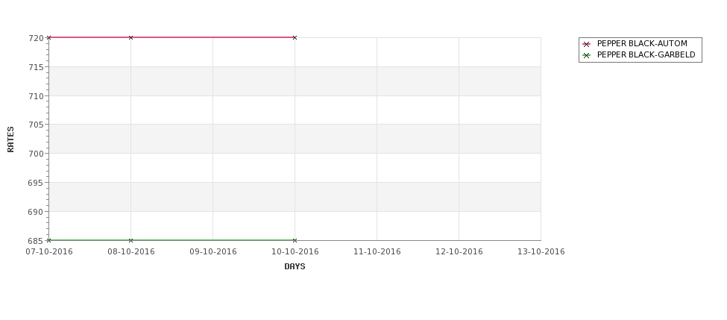Click the PEPPER BLACK-AUTOM legend label
Image resolution: width=727 pixels, height=320 pixels.
(642, 43)
